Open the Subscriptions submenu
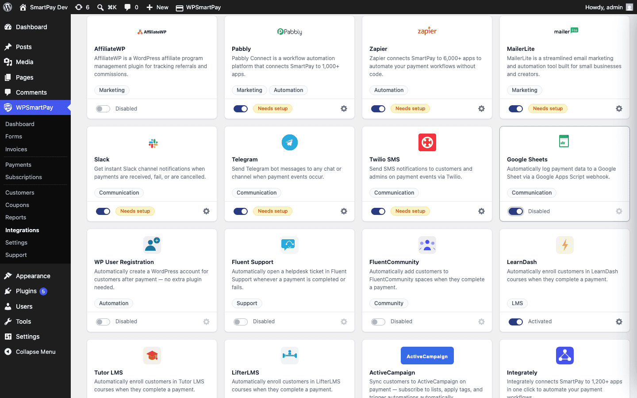637x398 pixels. [x=23, y=177]
